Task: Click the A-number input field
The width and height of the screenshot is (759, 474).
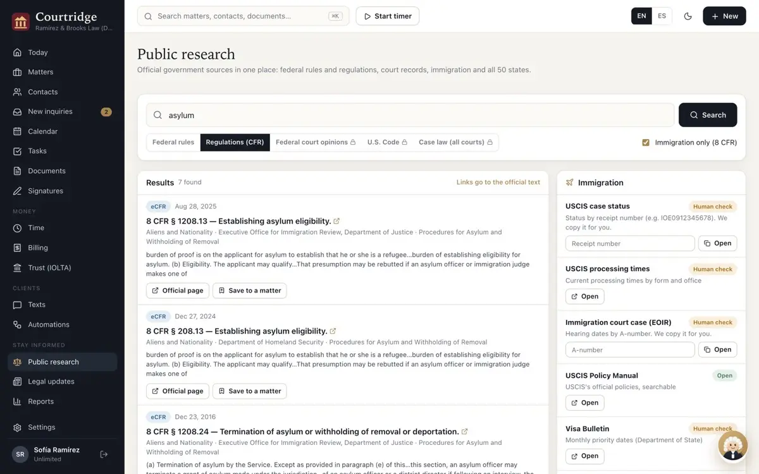Action: point(630,349)
